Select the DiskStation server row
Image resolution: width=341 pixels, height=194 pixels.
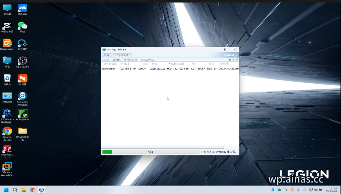pos(109,69)
